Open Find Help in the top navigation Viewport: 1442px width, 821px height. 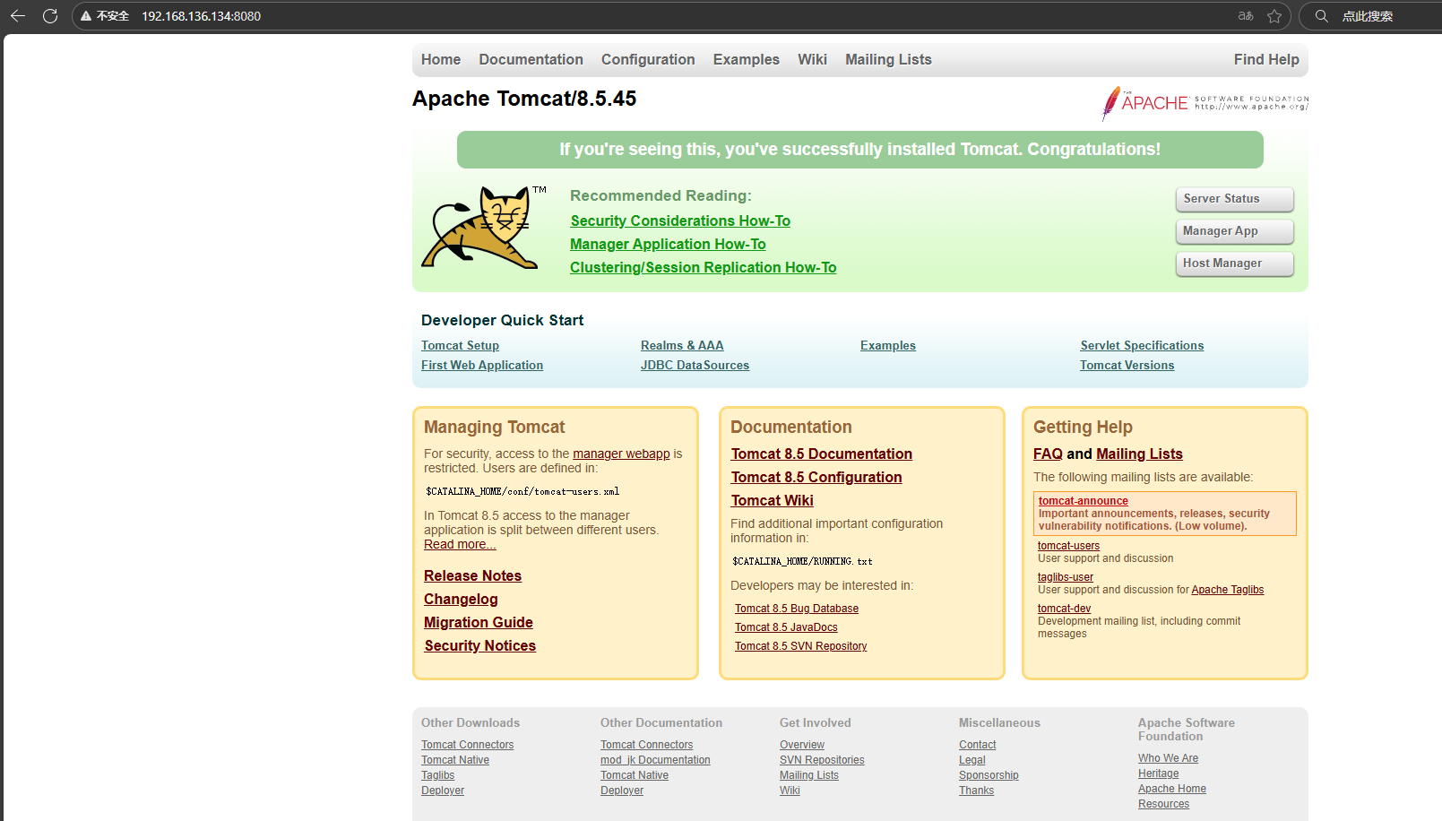point(1266,59)
